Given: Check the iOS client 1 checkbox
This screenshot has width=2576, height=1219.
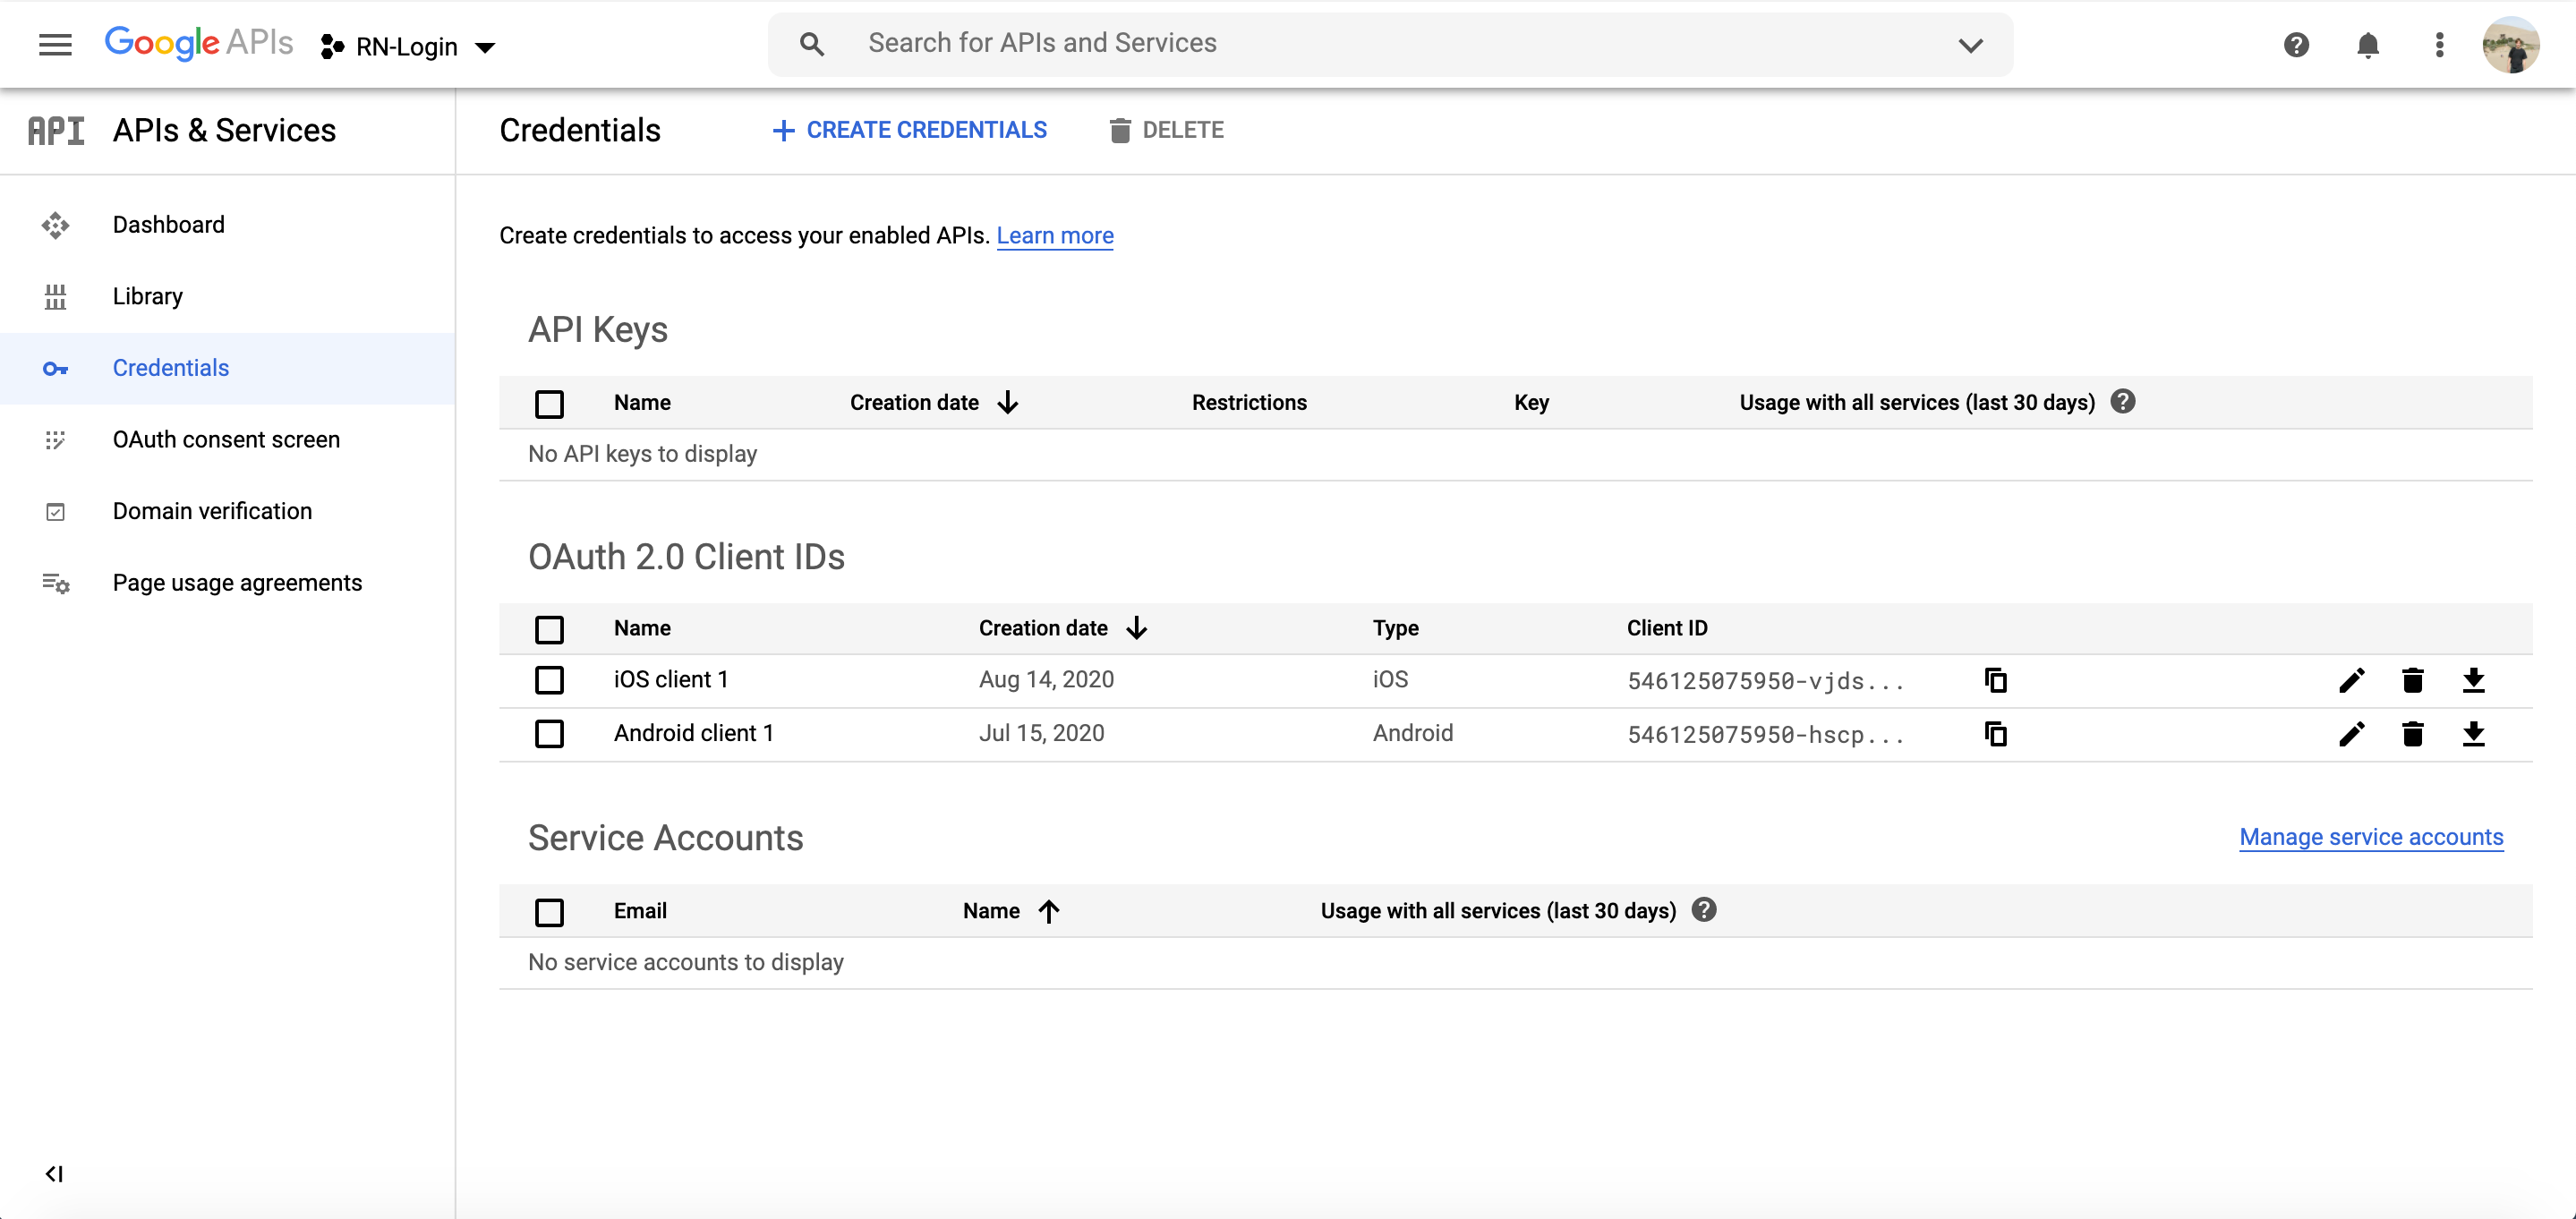Looking at the screenshot, I should click(x=549, y=680).
